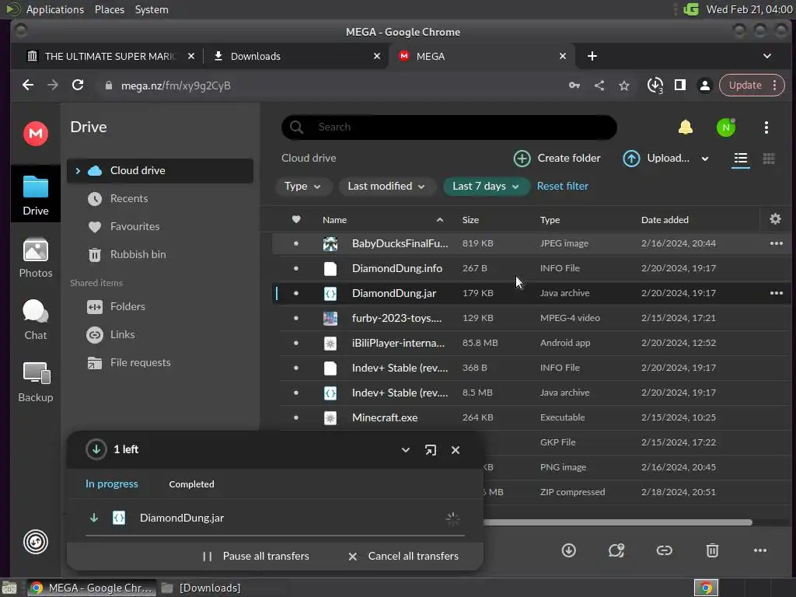The image size is (796, 597).
Task: Open more options for BabyDucksFinalFu row
Action: pyautogui.click(x=777, y=243)
